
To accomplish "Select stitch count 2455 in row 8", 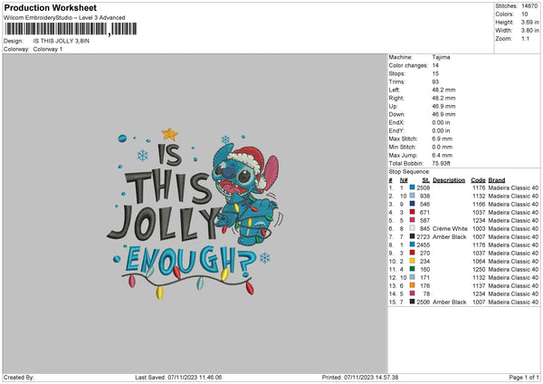I will 424,245.
